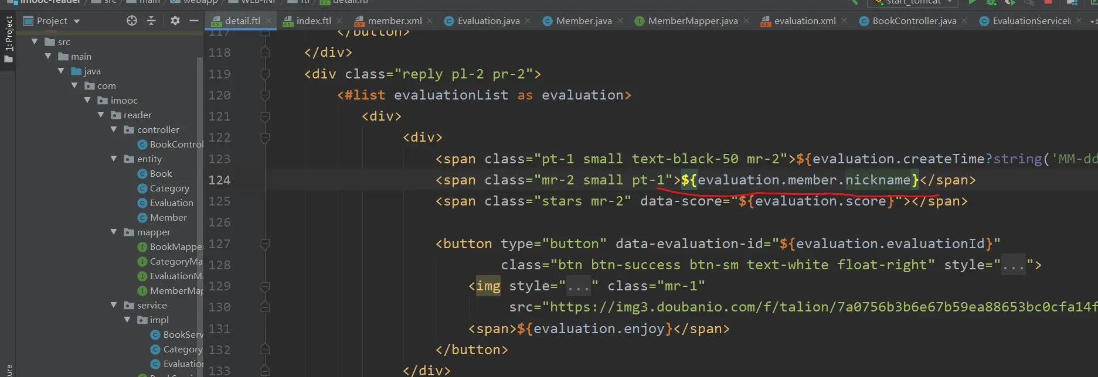Collapse the entity package folder
Image resolution: width=1098 pixels, height=377 pixels.
coord(114,159)
